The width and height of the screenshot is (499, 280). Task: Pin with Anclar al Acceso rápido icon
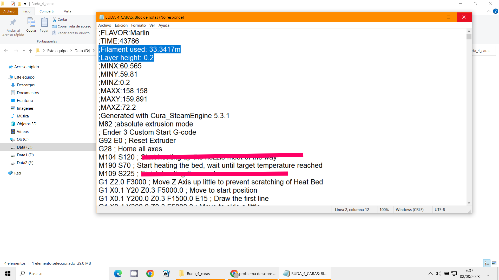click(13, 23)
